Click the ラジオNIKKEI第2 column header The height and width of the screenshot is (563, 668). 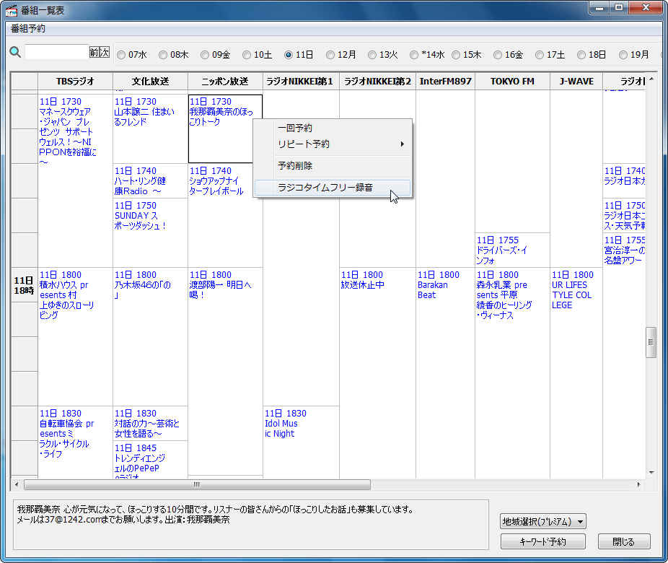[377, 82]
